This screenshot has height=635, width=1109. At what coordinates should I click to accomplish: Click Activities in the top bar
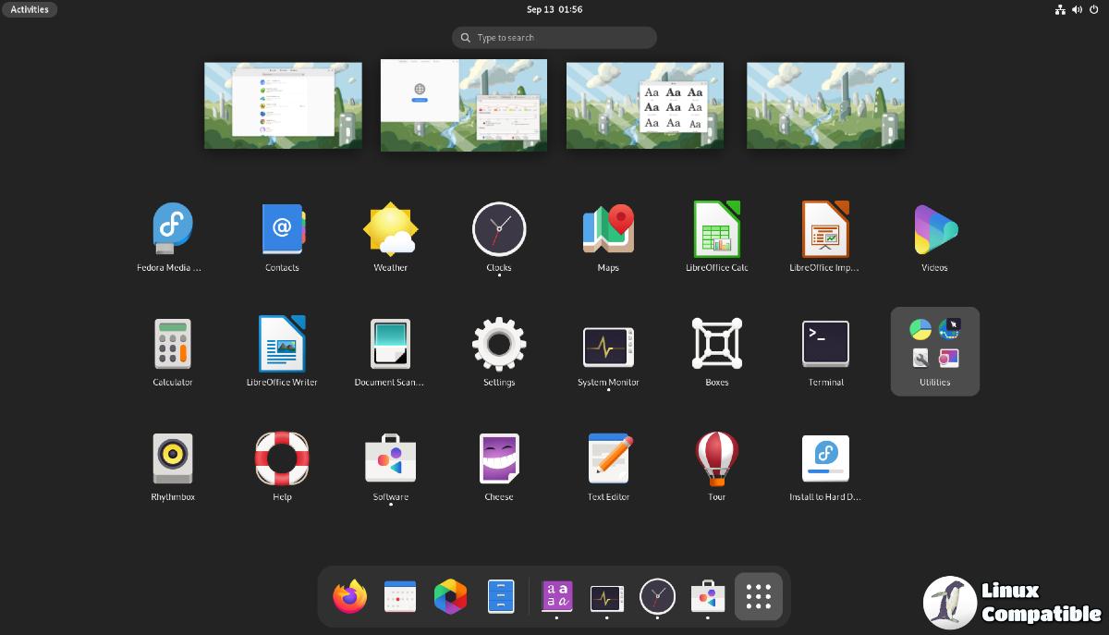tap(30, 9)
